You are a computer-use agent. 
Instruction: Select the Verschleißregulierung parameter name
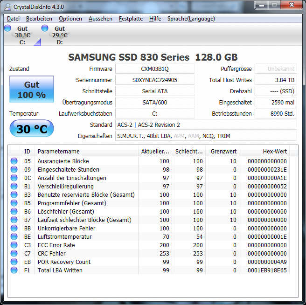[x=66, y=186]
